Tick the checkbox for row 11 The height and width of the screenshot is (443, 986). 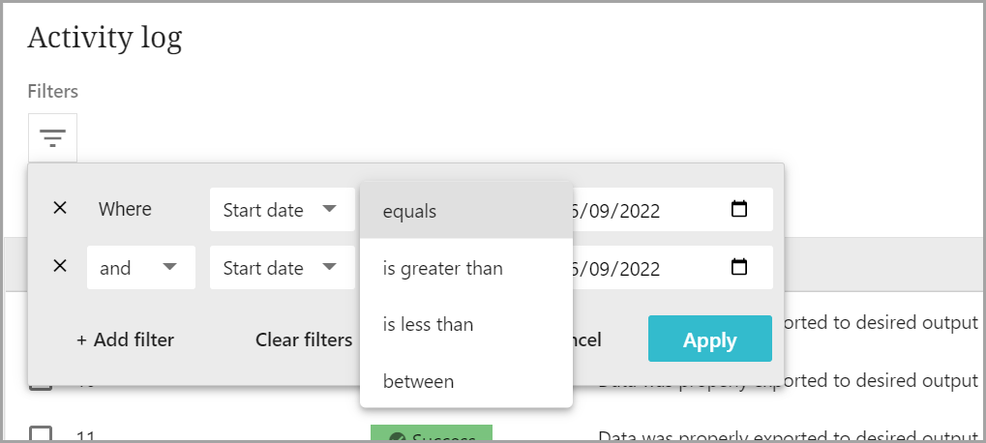40,435
